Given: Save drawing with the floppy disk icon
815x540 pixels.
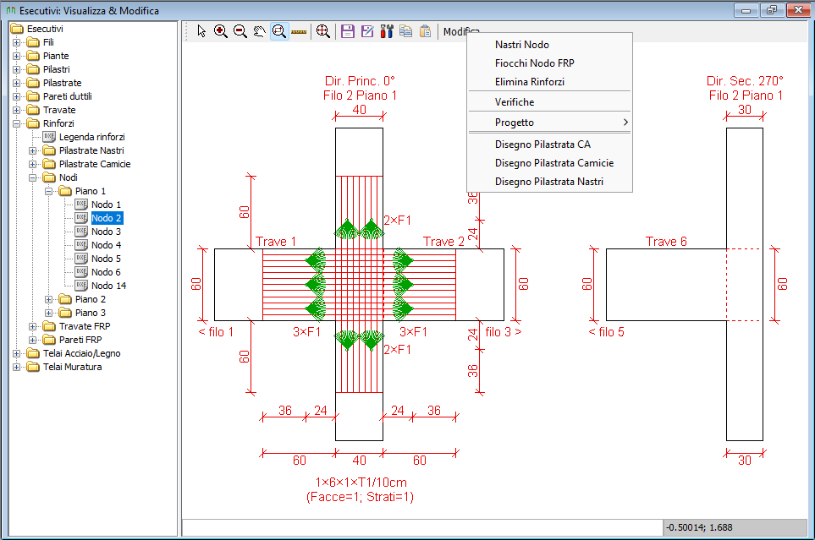Looking at the screenshot, I should click(348, 31).
